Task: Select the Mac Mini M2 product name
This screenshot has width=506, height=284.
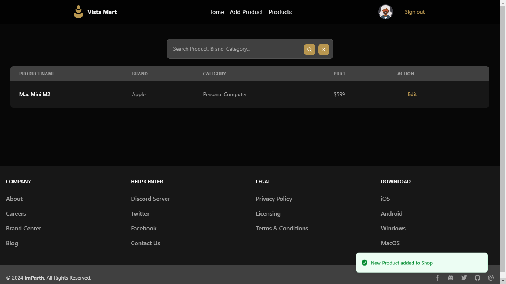Action: coord(35,94)
